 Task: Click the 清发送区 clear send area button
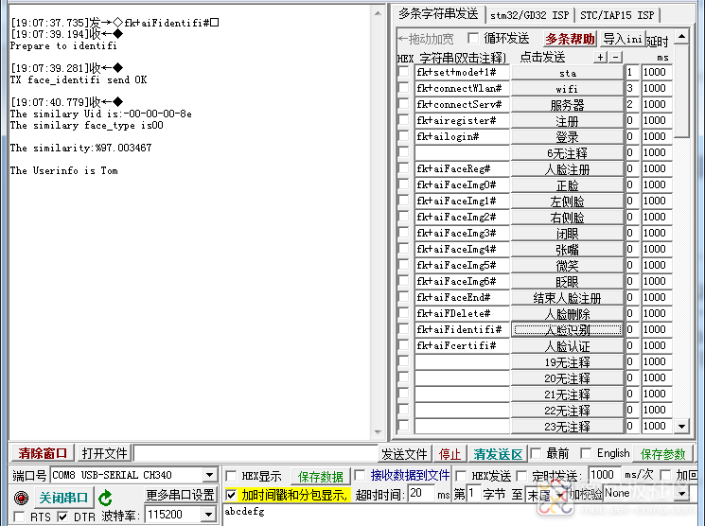pyautogui.click(x=497, y=454)
